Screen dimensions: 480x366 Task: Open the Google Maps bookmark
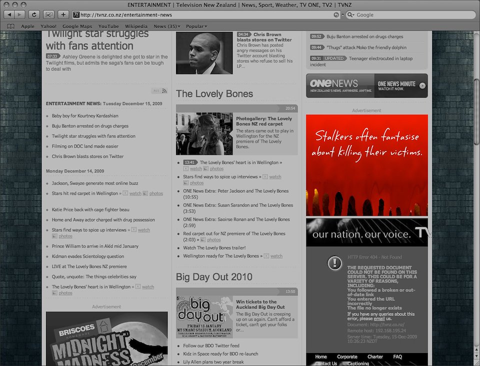click(77, 26)
